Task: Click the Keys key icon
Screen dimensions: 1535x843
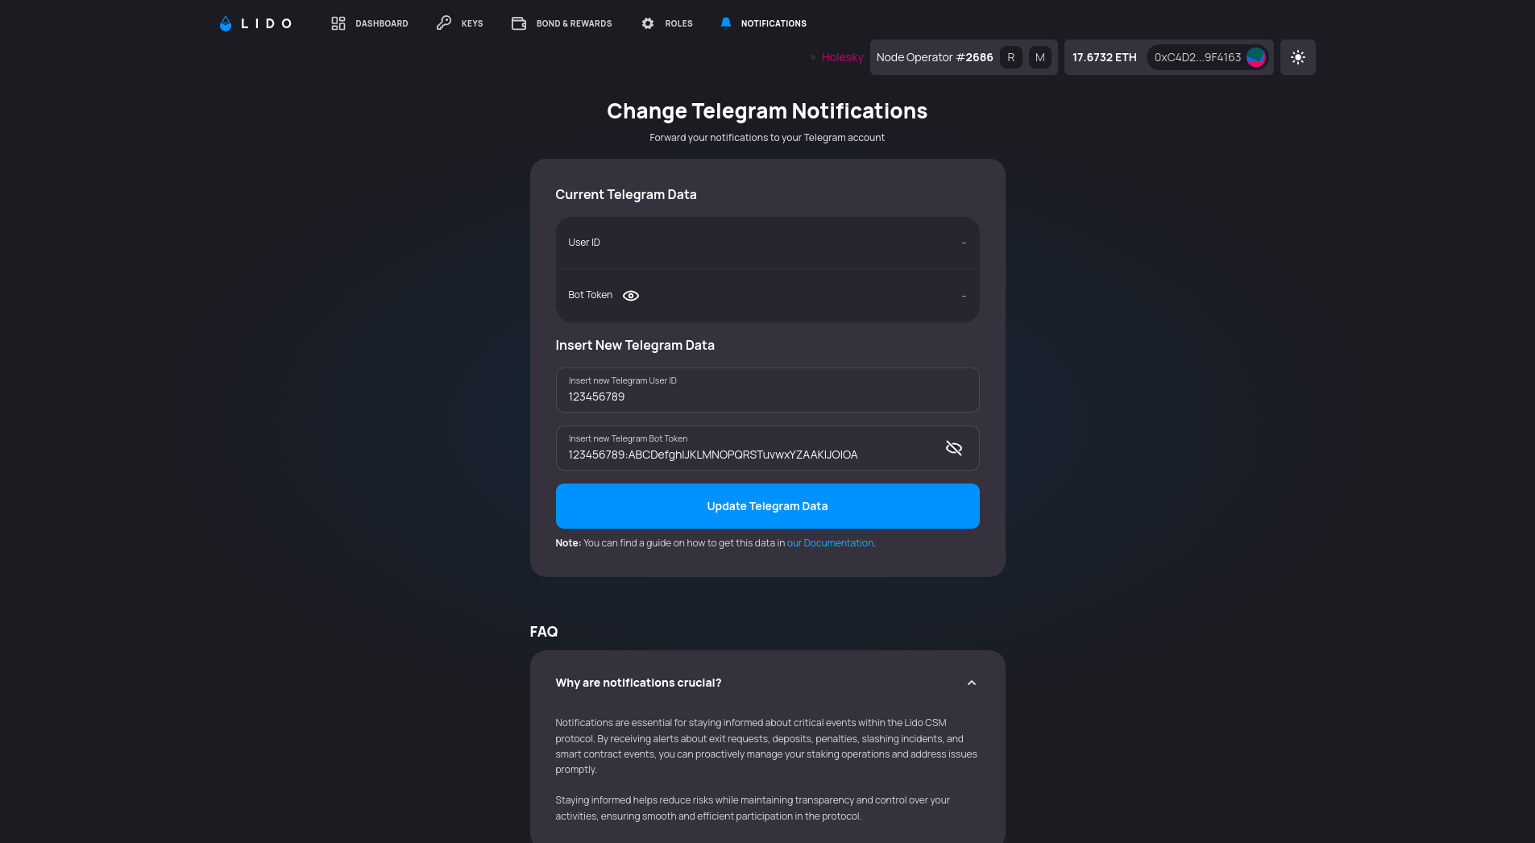Action: 443,23
